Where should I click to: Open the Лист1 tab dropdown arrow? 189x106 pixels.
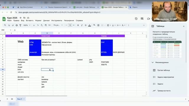[24, 99]
